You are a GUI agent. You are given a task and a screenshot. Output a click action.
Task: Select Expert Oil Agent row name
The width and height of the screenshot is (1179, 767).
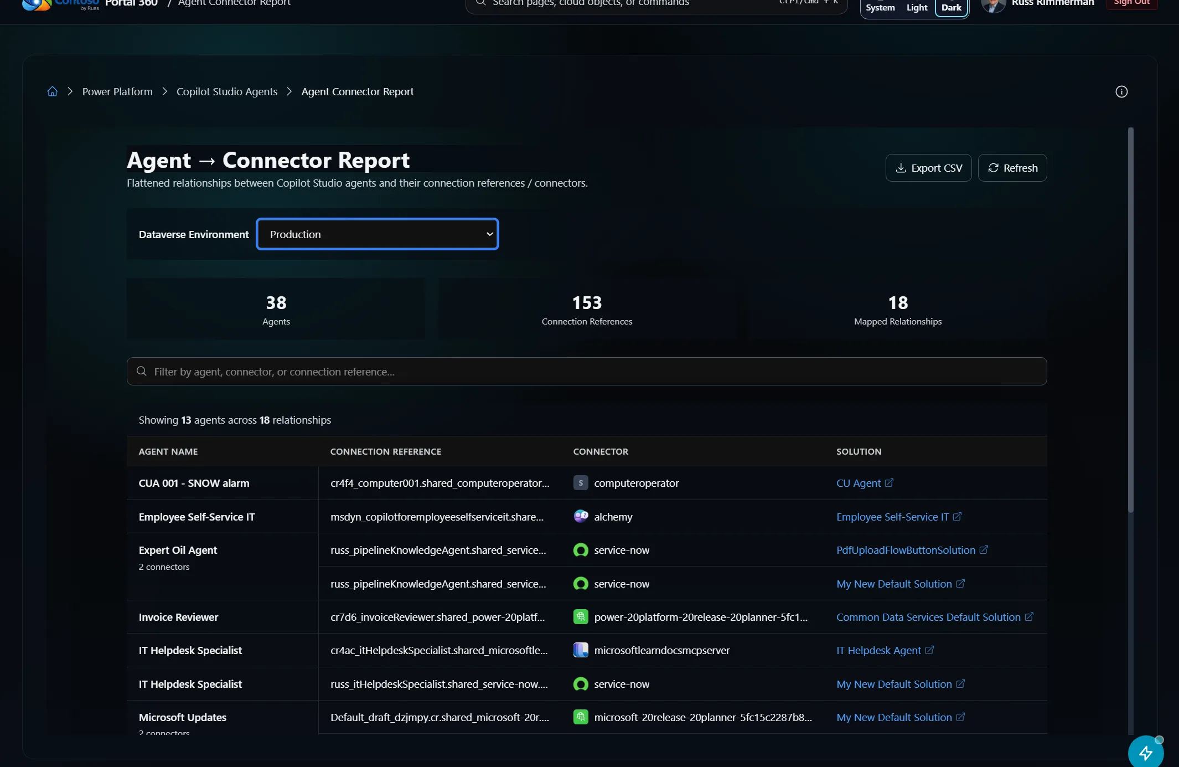point(178,550)
